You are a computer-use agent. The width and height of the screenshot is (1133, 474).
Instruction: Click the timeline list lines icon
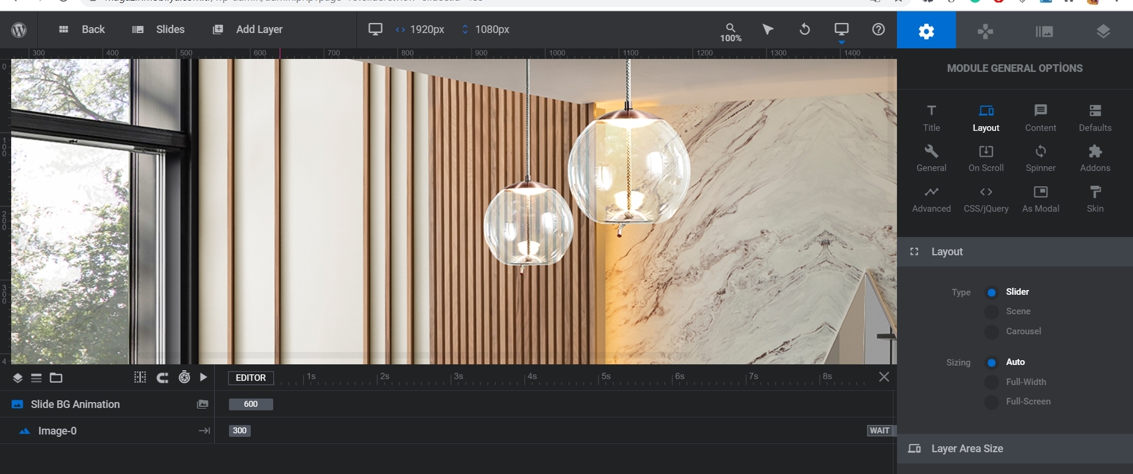(37, 378)
